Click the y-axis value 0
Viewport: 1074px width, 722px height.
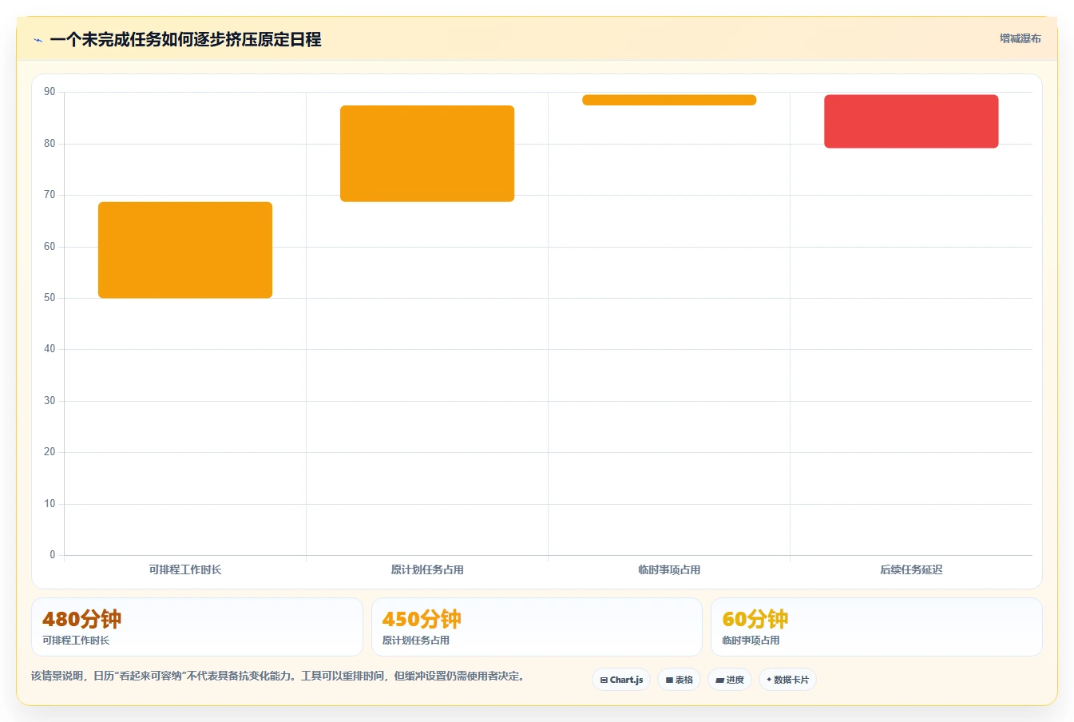tap(53, 555)
